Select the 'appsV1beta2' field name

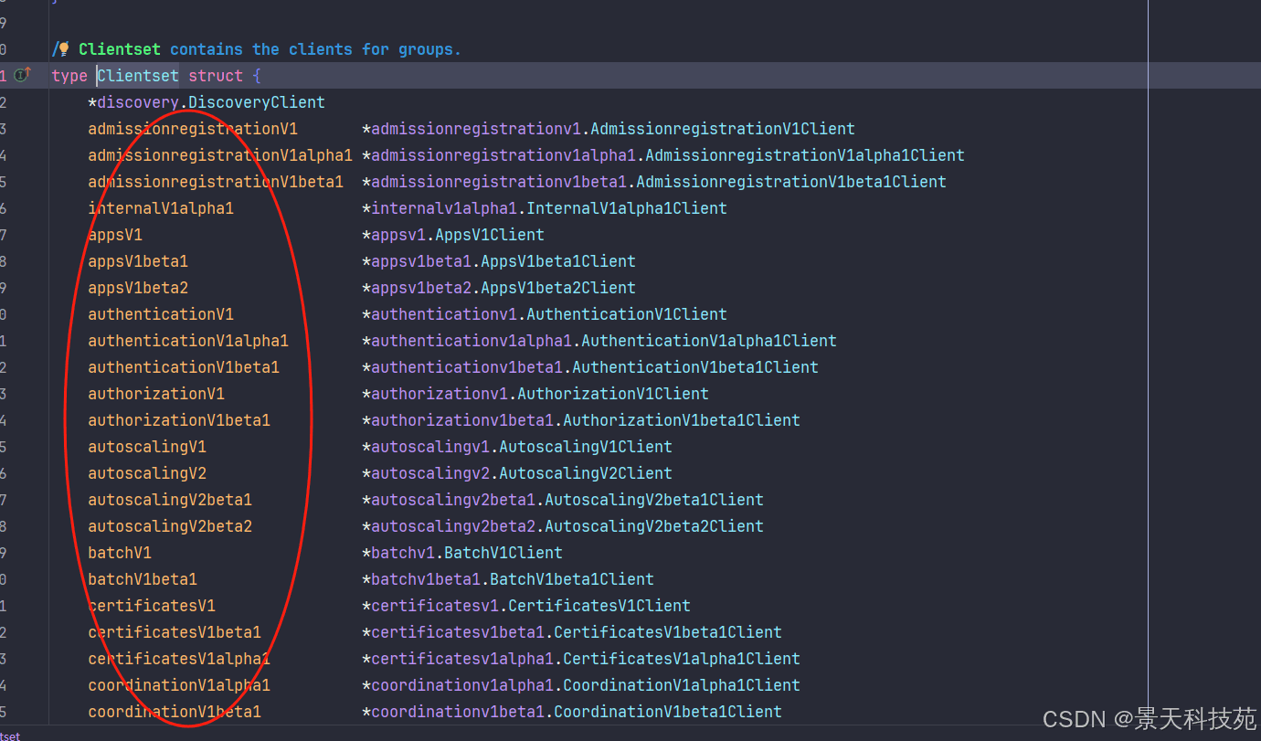(138, 288)
